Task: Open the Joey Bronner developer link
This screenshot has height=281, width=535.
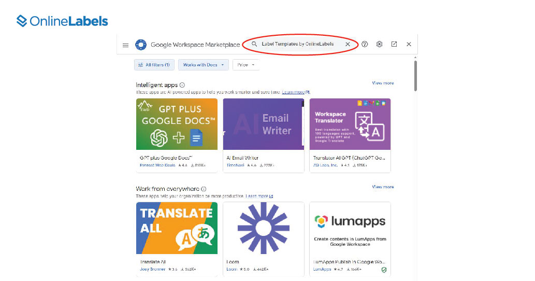Action: (152, 270)
